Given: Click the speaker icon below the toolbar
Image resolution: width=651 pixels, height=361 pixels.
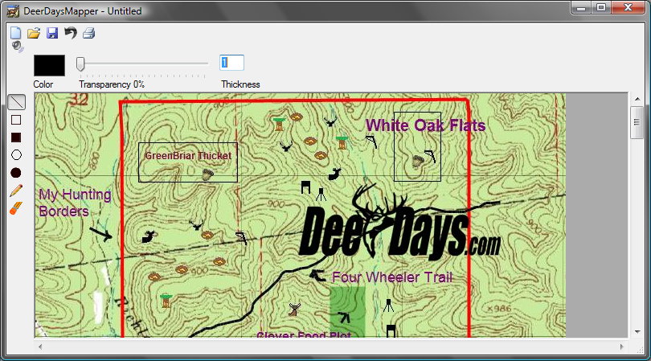Looking at the screenshot, I should click(18, 47).
